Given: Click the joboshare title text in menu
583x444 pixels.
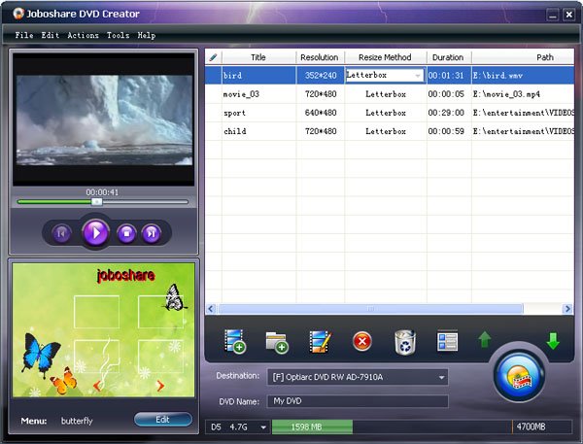Looking at the screenshot, I should 126,276.
